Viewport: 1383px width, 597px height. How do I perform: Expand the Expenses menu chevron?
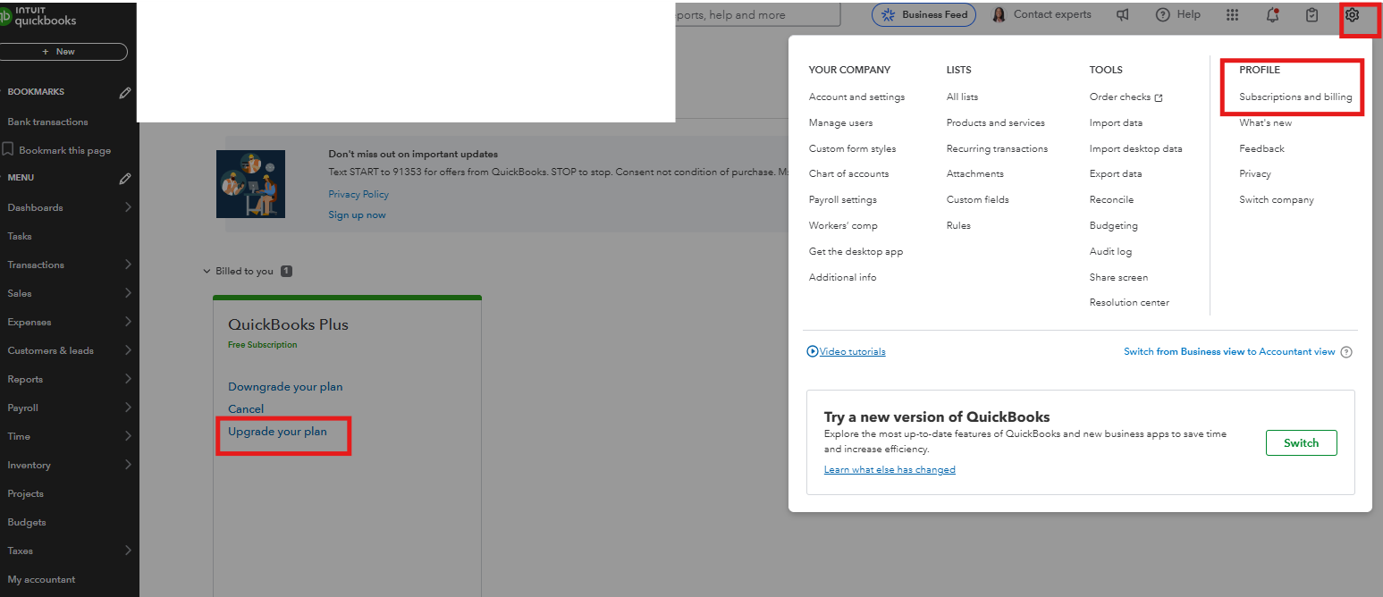pos(128,322)
